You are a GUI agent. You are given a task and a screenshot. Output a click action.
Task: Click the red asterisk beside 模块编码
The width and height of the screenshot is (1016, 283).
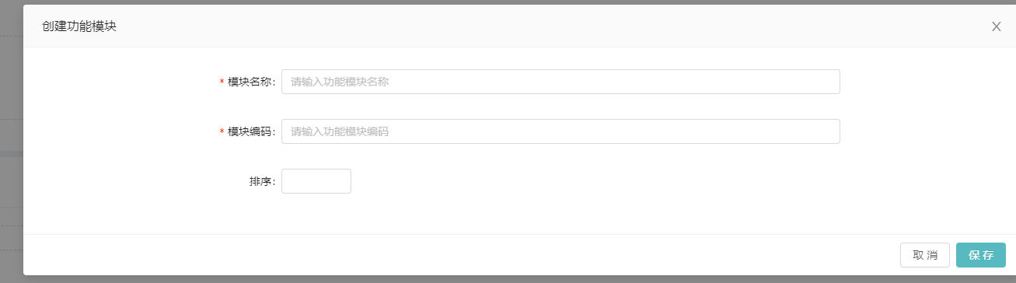[222, 132]
